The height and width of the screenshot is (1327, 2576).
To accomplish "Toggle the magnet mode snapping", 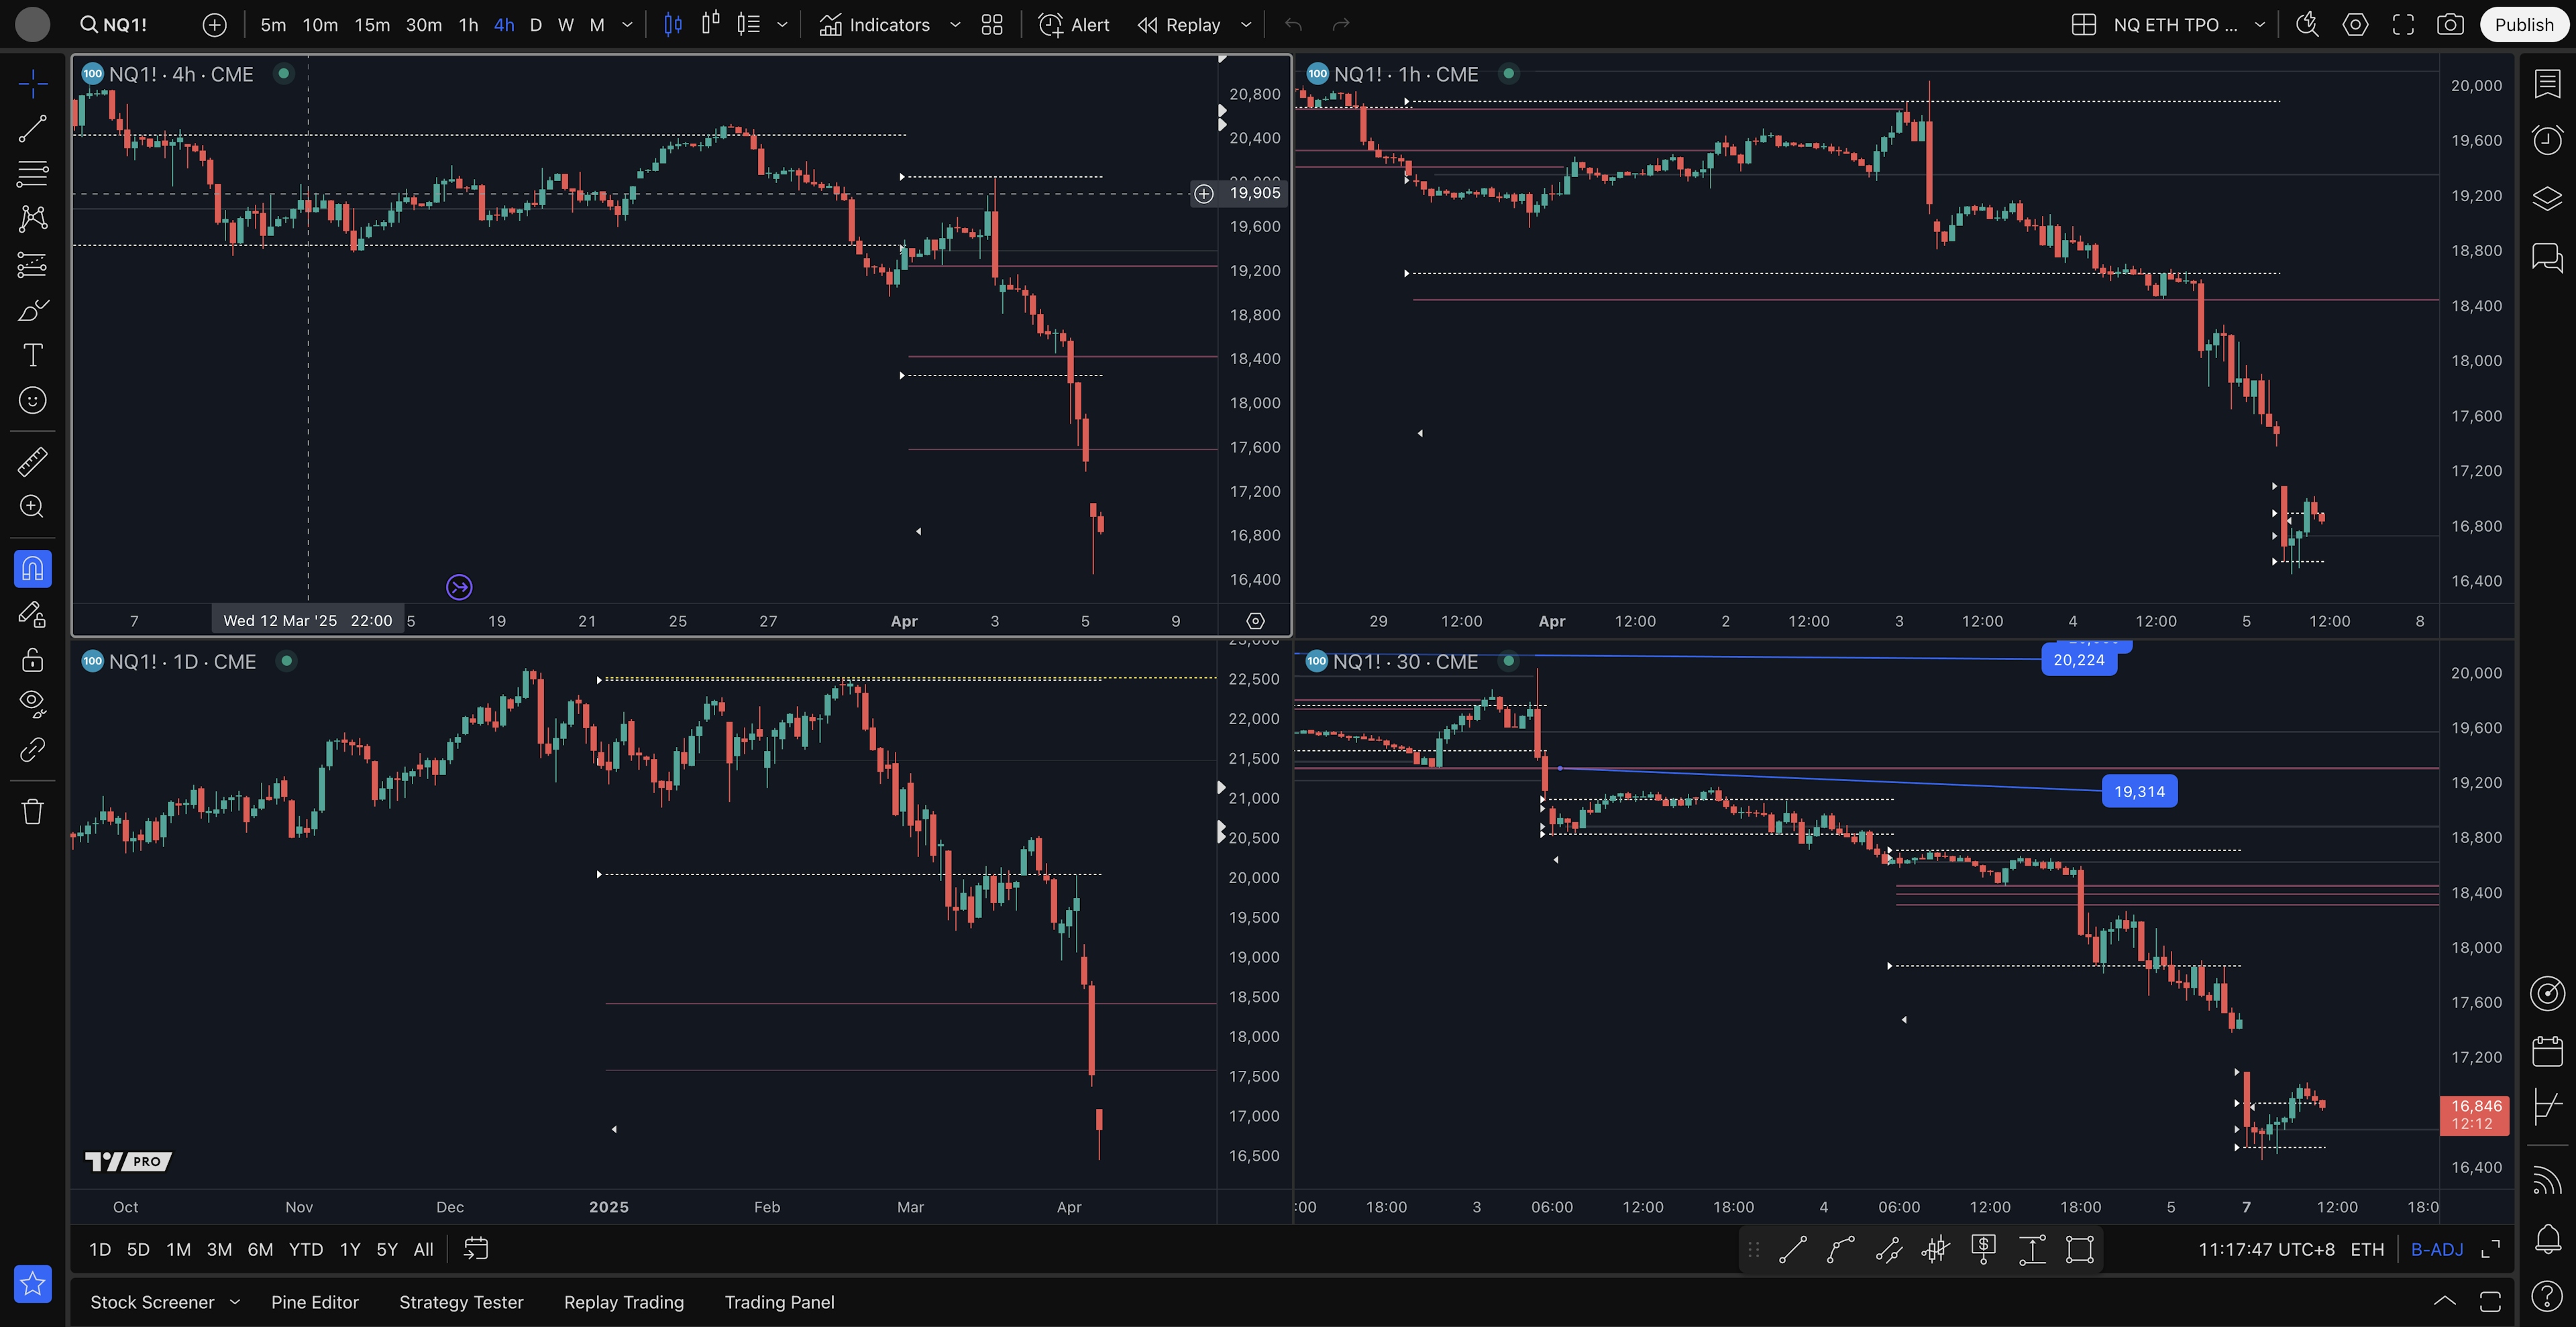I will 32,569.
